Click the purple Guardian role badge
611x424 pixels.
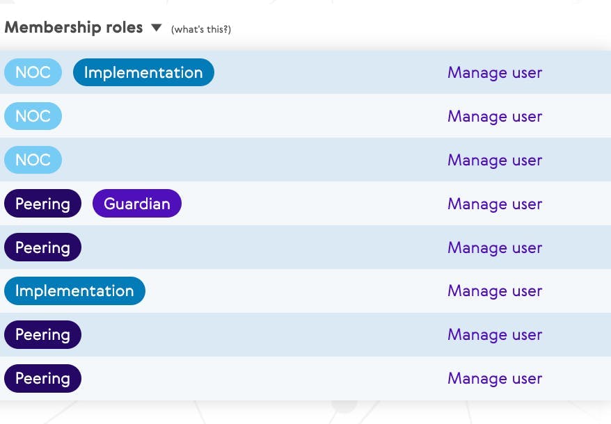[x=137, y=204]
